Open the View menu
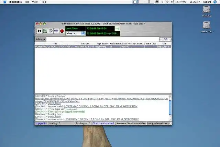 coord(35,2)
